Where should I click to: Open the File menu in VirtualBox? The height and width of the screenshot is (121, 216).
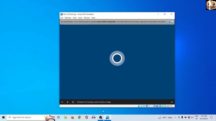click(61, 18)
